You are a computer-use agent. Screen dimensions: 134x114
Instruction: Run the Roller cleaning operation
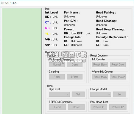tap(57, 77)
